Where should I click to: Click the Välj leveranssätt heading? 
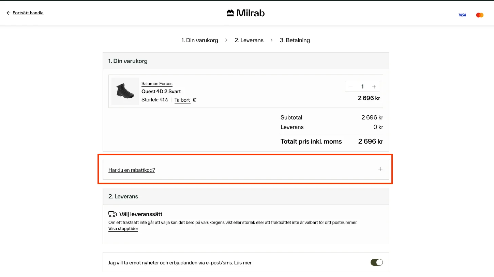(141, 214)
